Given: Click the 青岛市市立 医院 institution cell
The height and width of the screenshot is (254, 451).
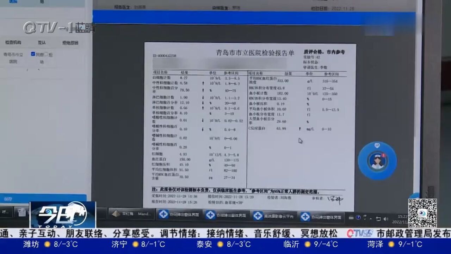Looking at the screenshot, I should coord(13,58).
